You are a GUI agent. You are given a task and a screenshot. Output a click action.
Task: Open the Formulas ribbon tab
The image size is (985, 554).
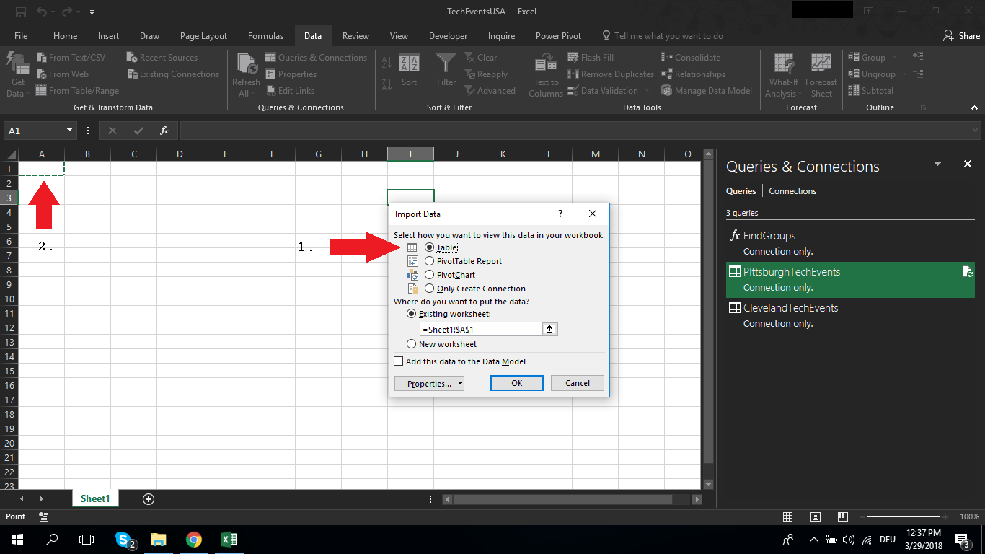click(265, 36)
